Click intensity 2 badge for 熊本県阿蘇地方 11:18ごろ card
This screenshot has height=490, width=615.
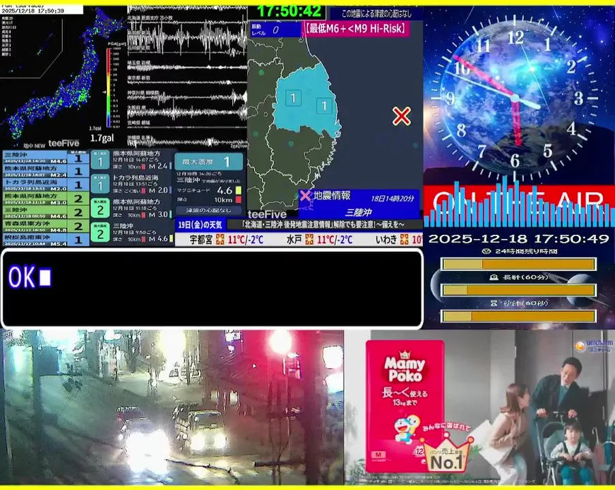[x=100, y=208]
